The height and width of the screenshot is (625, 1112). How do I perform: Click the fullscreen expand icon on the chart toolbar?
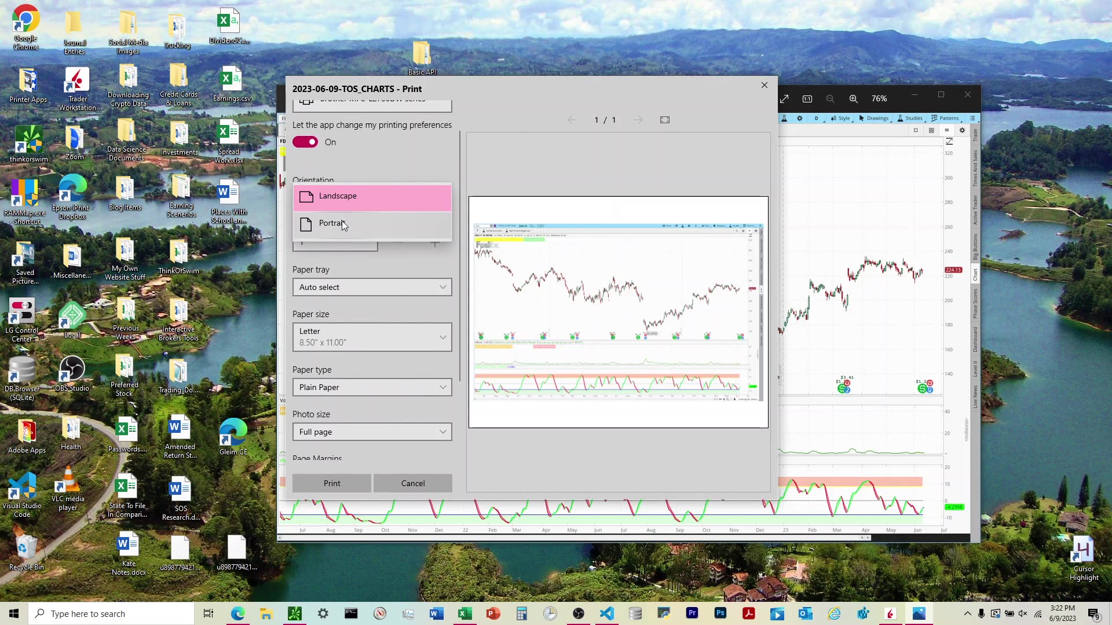click(x=785, y=98)
